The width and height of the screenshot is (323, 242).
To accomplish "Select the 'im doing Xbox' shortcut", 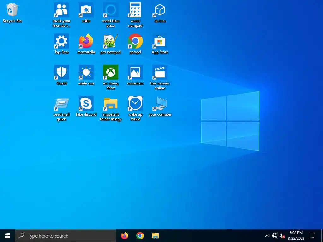I will [111, 77].
